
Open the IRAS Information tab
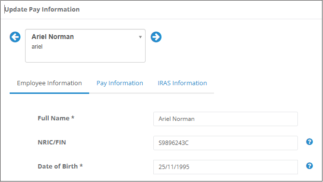coord(182,83)
